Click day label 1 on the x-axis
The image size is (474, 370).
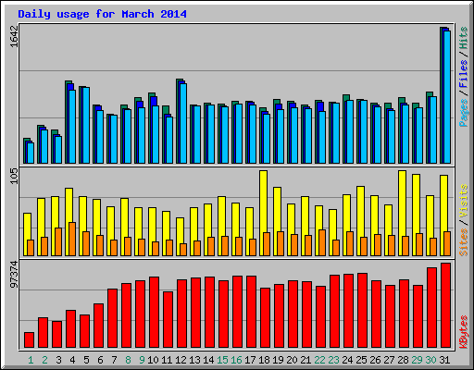31,360
